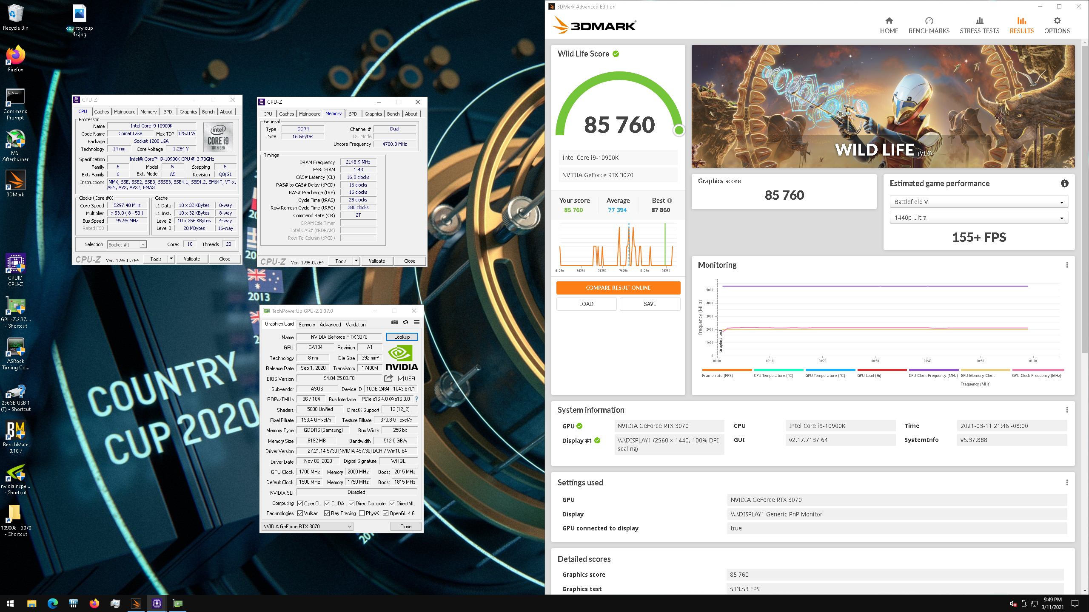Click Validate in the left CPU-Z window
This screenshot has height=612, width=1089.
click(192, 259)
